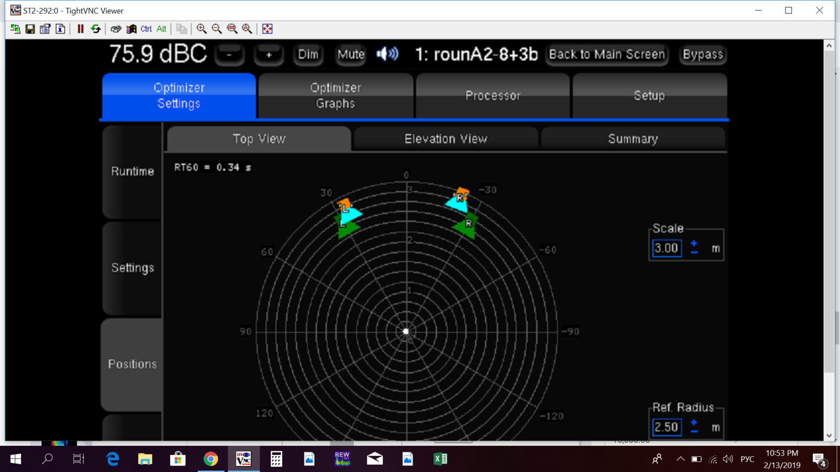Click the RT60 = 0.34 s text

[213, 167]
